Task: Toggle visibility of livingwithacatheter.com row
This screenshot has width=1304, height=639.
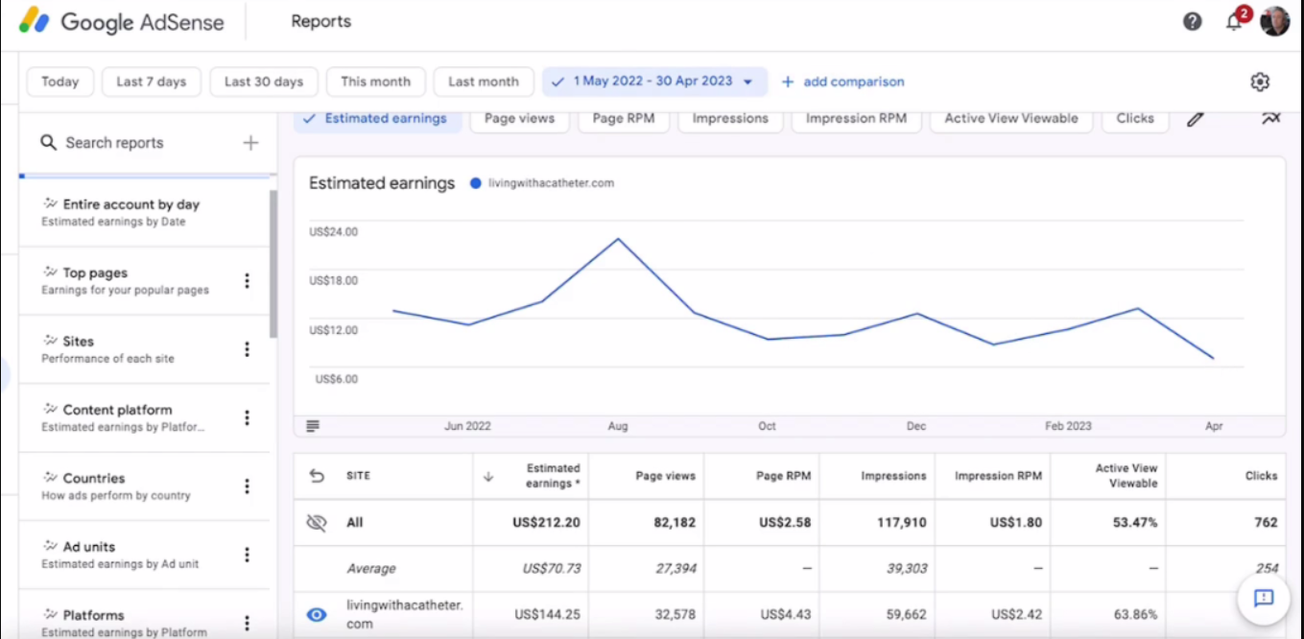Action: 317,614
